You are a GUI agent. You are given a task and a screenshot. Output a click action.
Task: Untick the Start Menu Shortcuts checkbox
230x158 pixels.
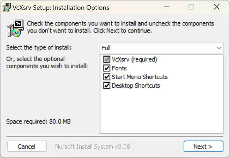coord(107,77)
